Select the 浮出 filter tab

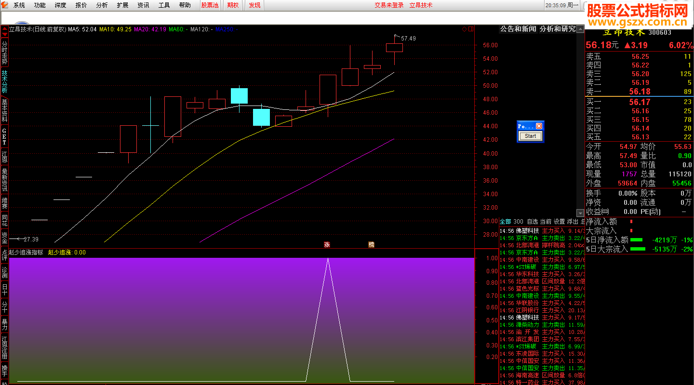[573, 222]
